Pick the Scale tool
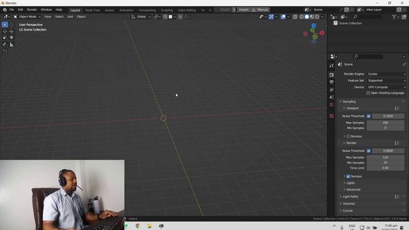Image resolution: width=409 pixels, height=230 pixels. (4, 38)
